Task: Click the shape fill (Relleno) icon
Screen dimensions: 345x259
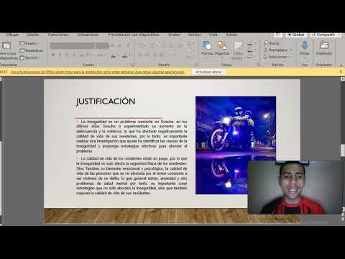Action: click(250, 44)
